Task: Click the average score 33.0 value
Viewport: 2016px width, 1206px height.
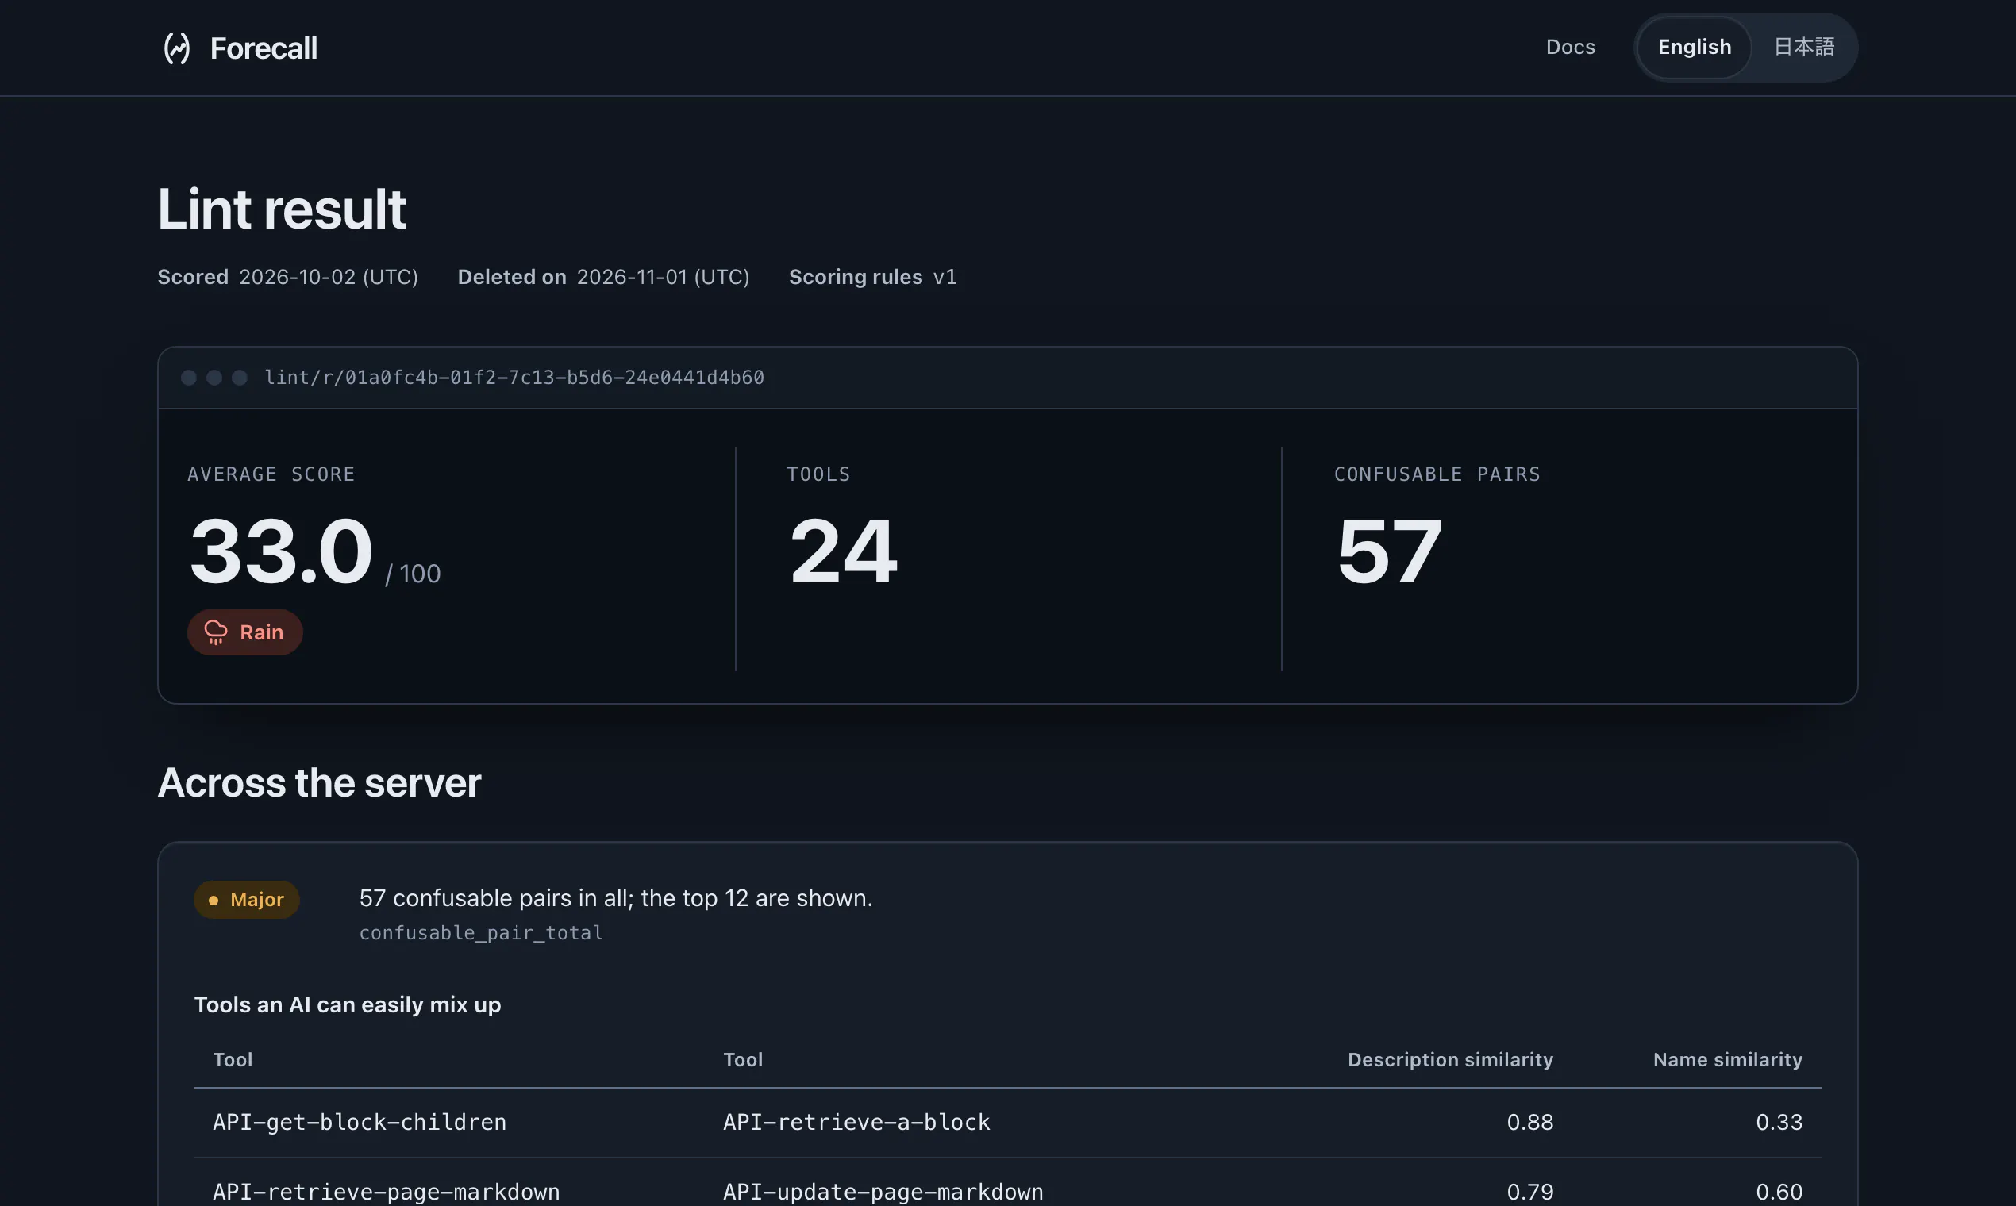Action: coord(281,551)
